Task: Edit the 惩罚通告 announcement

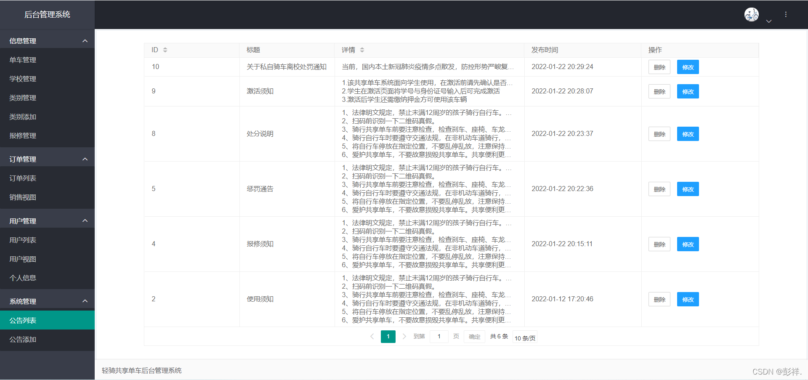Action: [x=688, y=189]
